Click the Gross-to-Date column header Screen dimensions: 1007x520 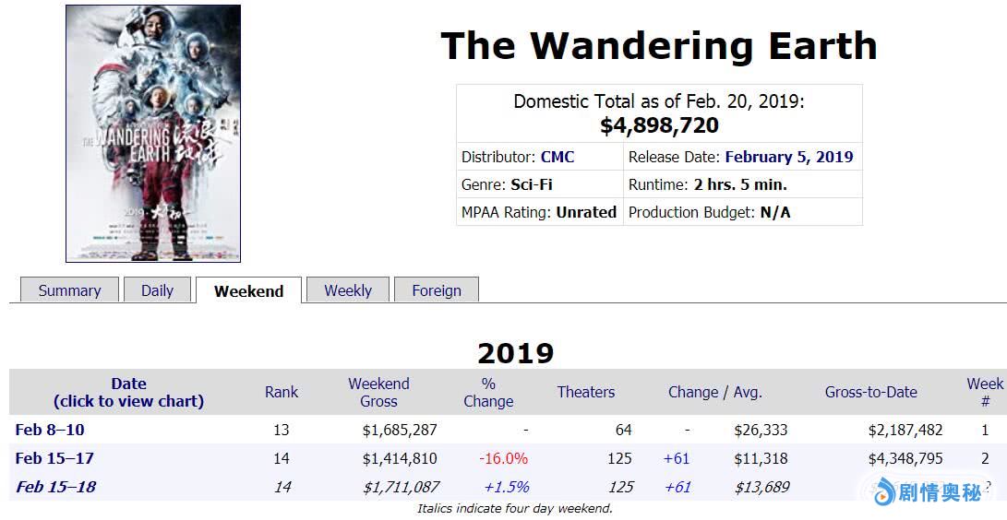pos(870,392)
